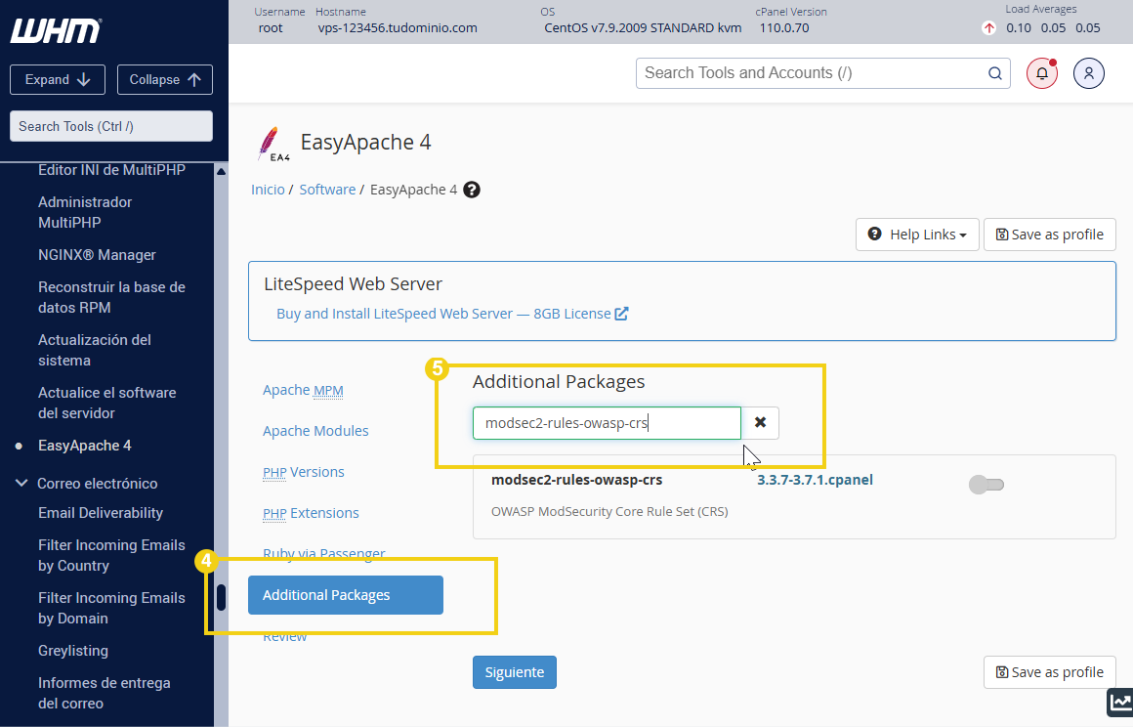Screen dimensions: 1133x727
Task: Open the user account menu icon
Action: [x=1088, y=73]
